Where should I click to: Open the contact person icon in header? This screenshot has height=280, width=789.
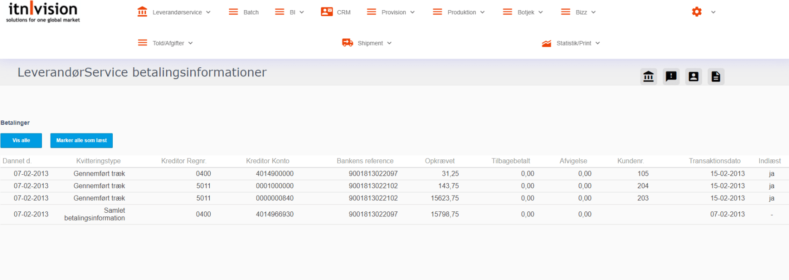click(x=693, y=76)
